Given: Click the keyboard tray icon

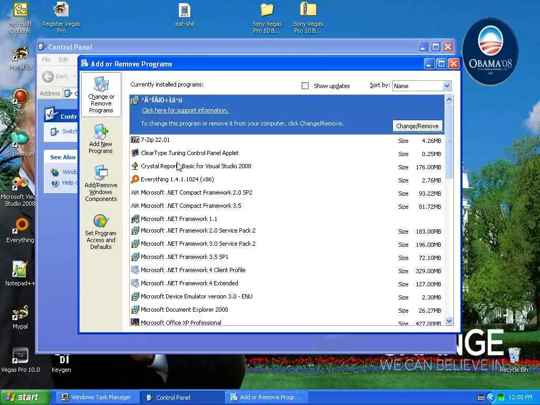Looking at the screenshot, I should [481, 398].
